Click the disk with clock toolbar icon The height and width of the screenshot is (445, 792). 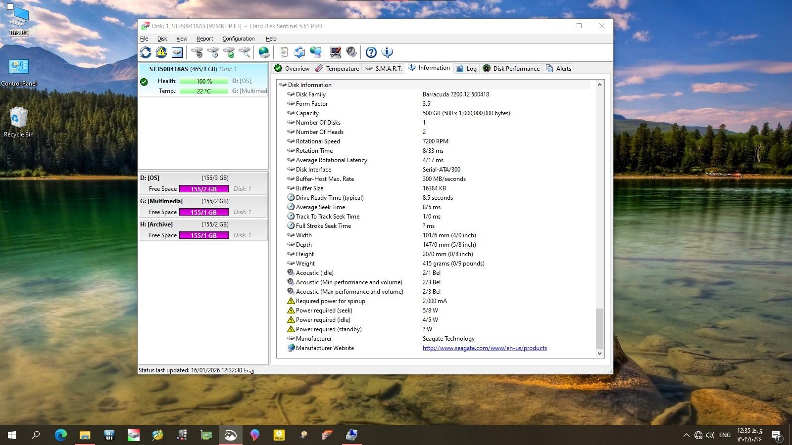[x=213, y=52]
